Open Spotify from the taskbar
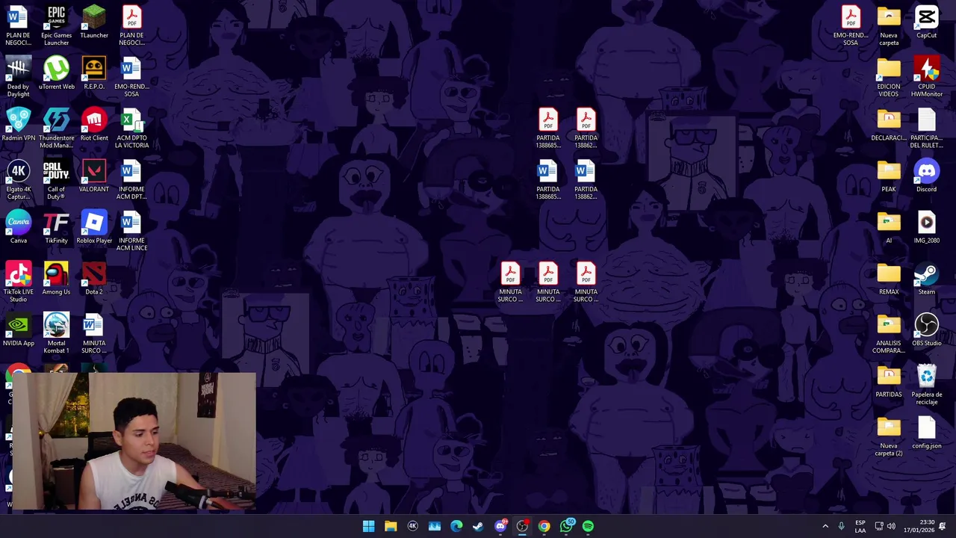Screen dimensions: 956x538 (x=588, y=526)
